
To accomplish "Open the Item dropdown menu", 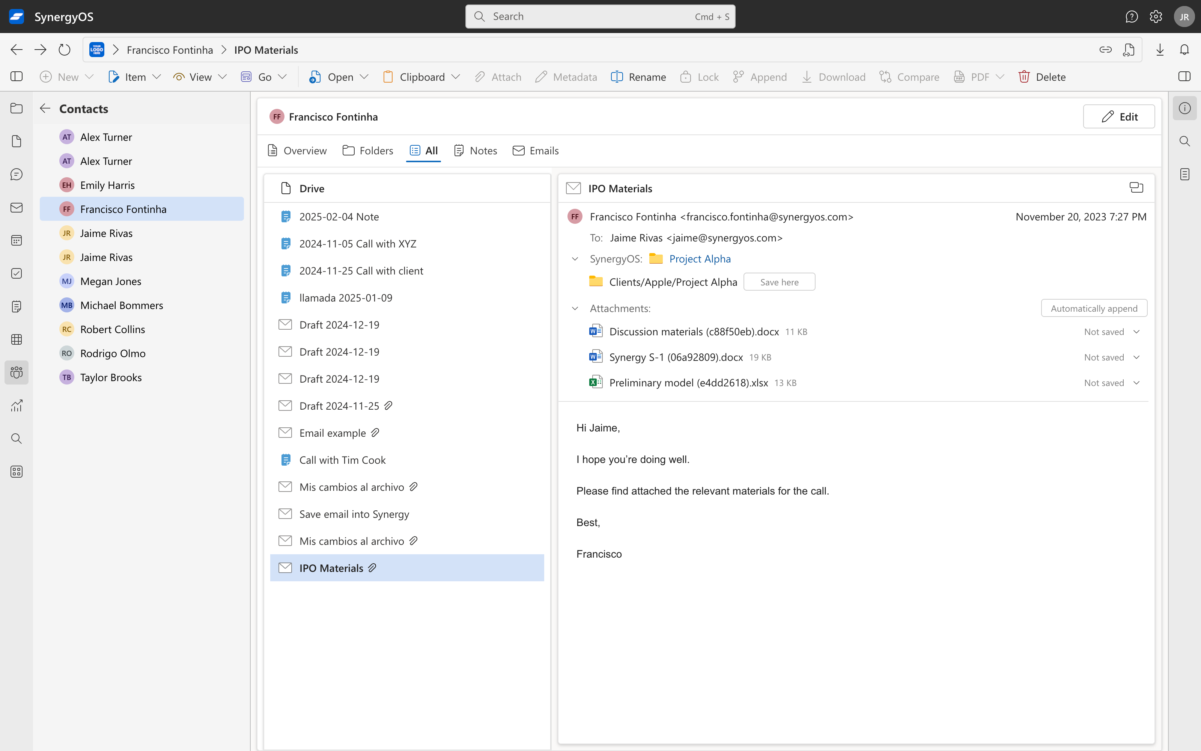I will click(134, 77).
